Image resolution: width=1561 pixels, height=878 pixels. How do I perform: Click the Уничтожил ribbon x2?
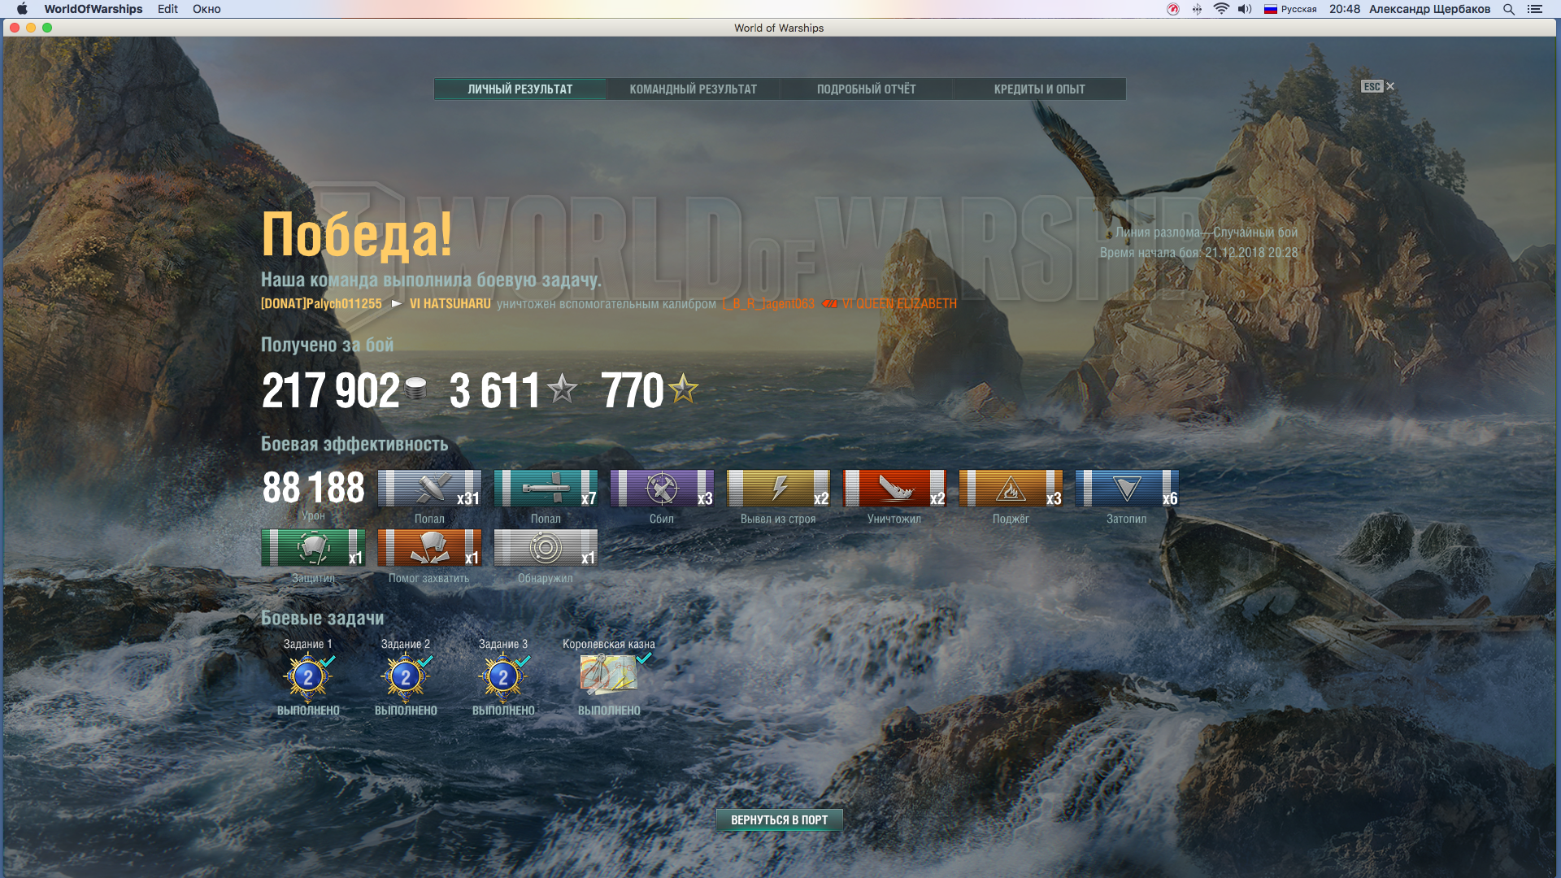[x=894, y=489]
